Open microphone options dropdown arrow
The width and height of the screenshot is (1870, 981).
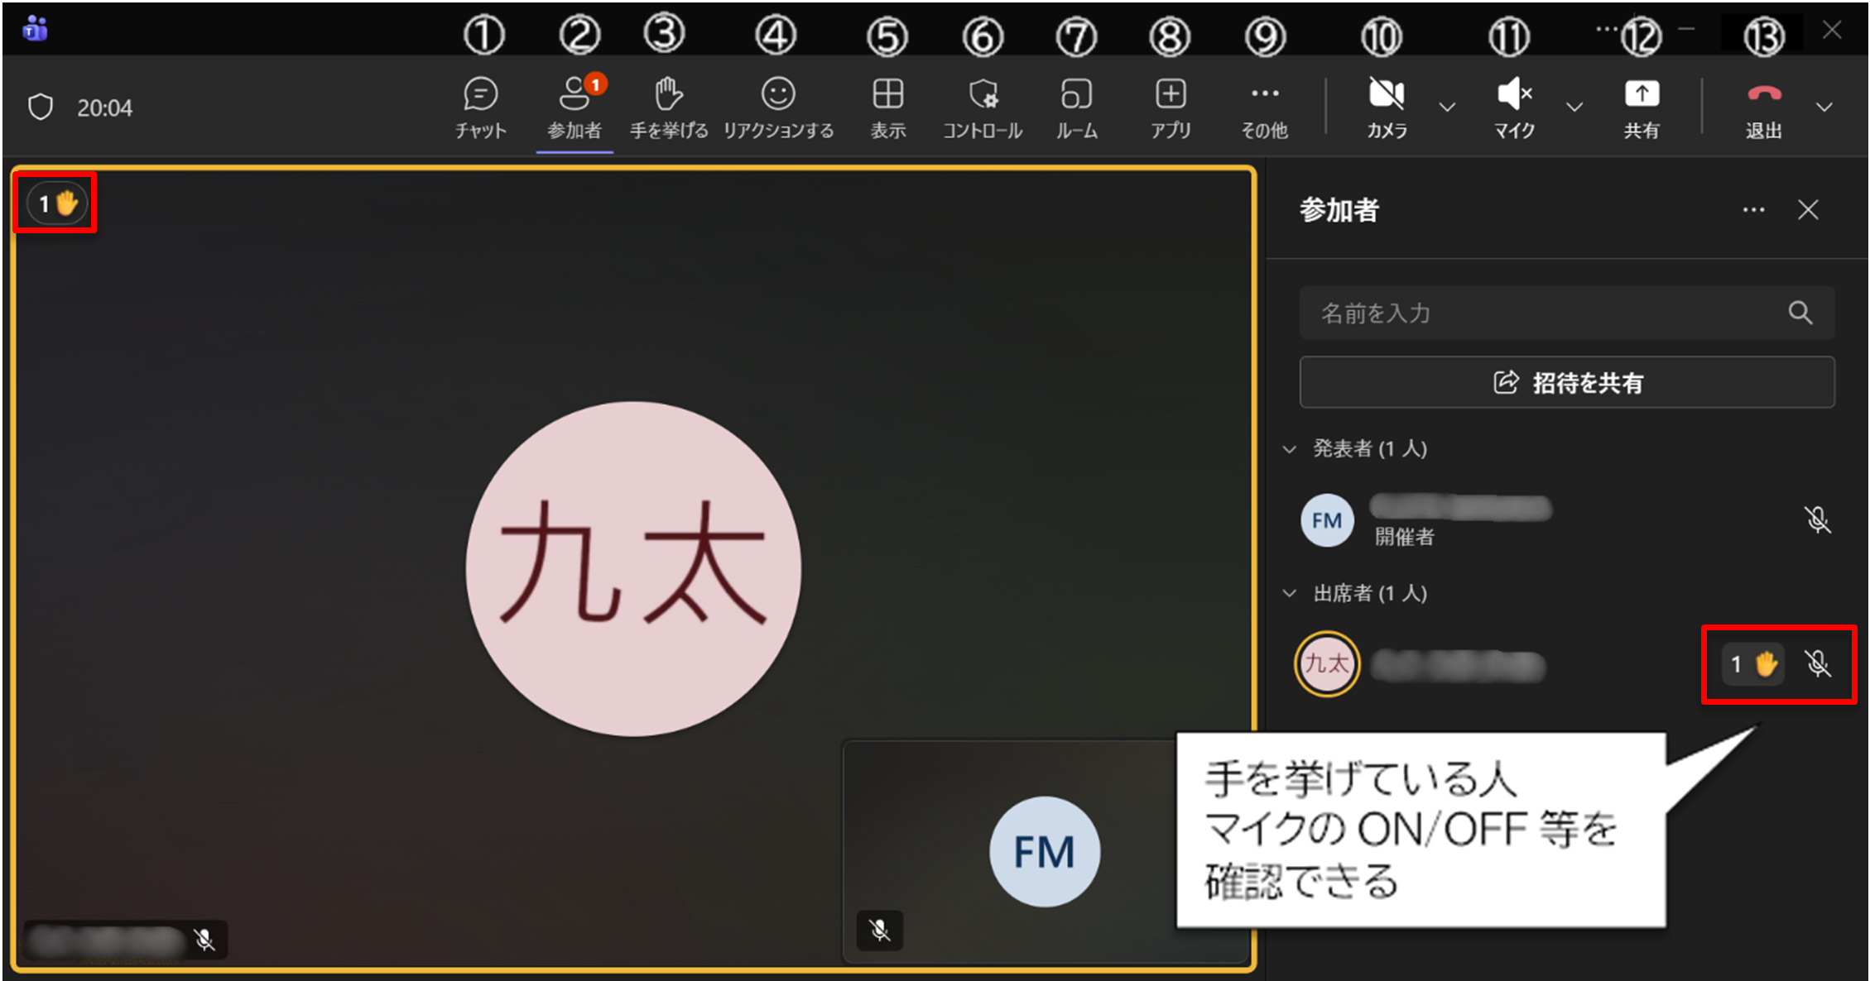pos(1574,108)
